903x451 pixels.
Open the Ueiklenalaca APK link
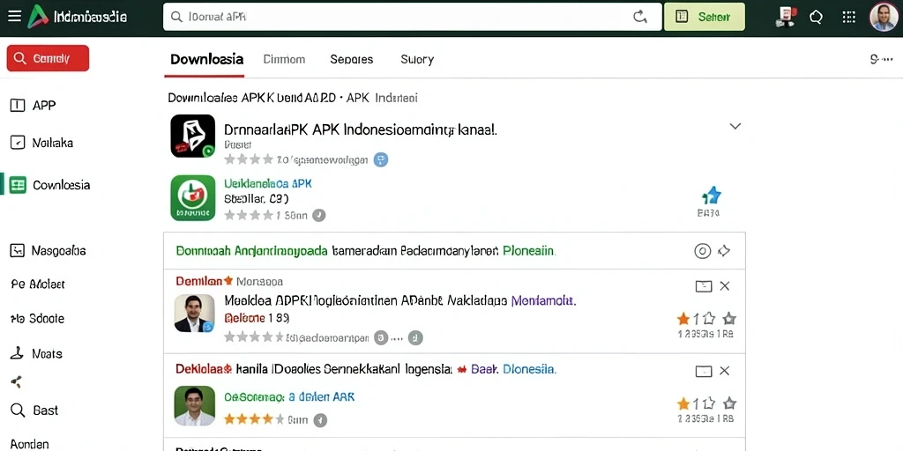coord(268,183)
